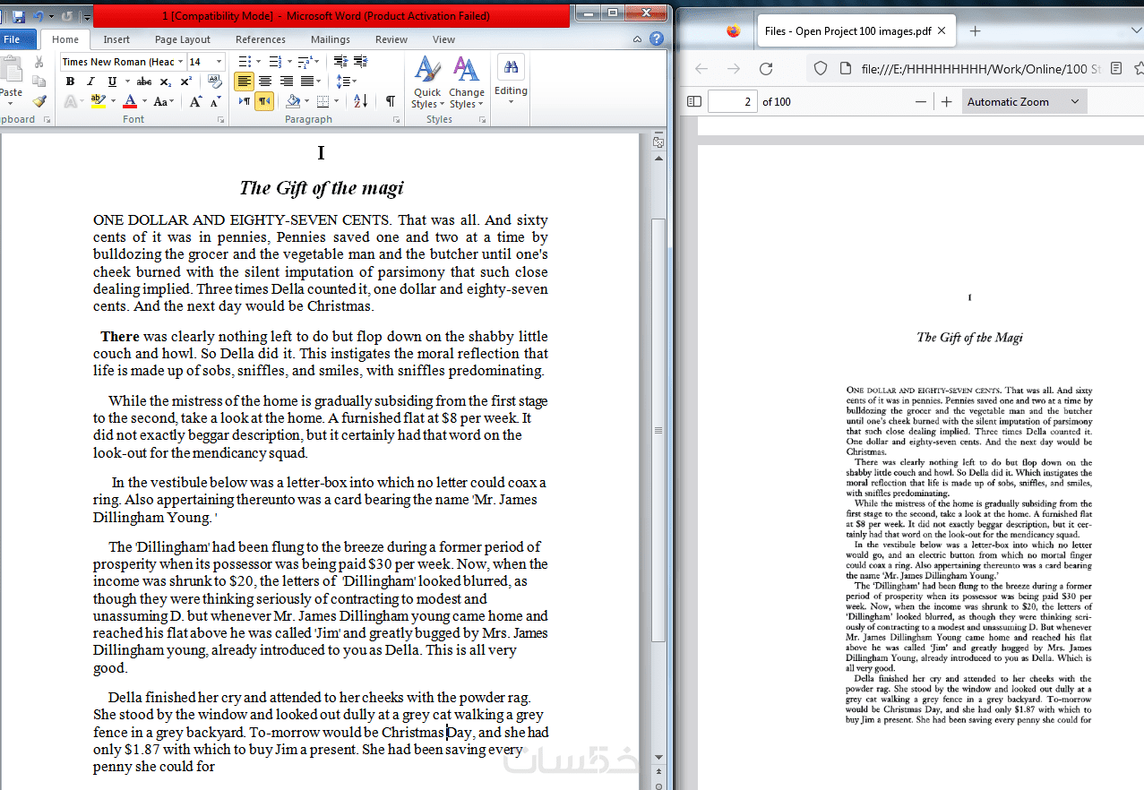Toggle the PDF sidebar in Firefox
The image size is (1144, 790).
694,101
